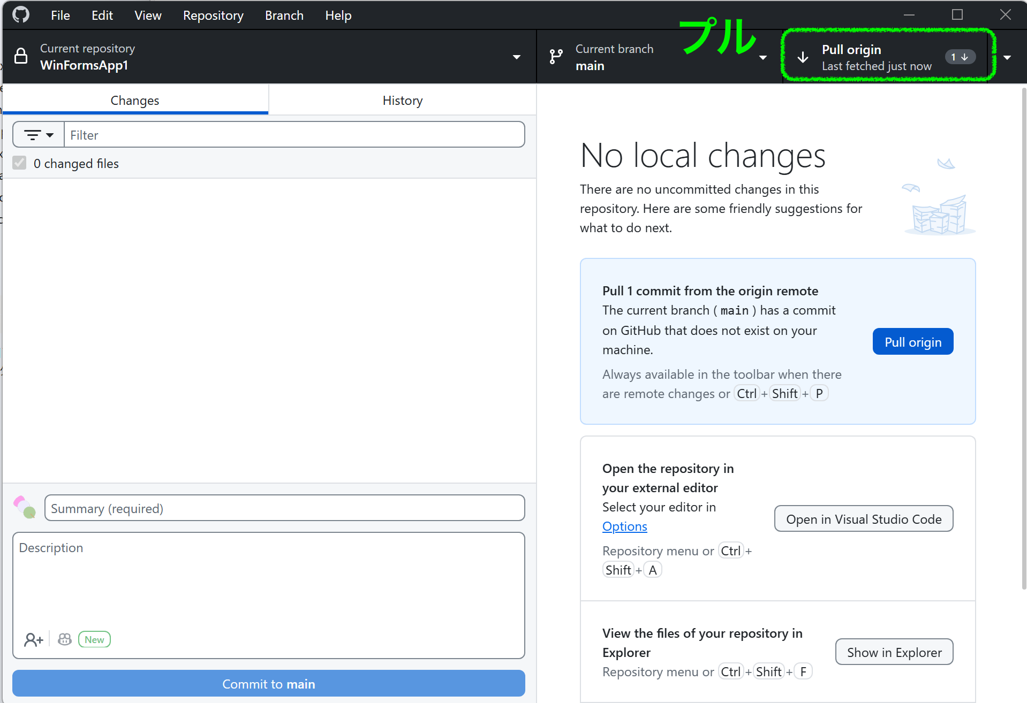This screenshot has height=703, width=1027.
Task: Expand the Current branch dropdown
Action: click(763, 57)
